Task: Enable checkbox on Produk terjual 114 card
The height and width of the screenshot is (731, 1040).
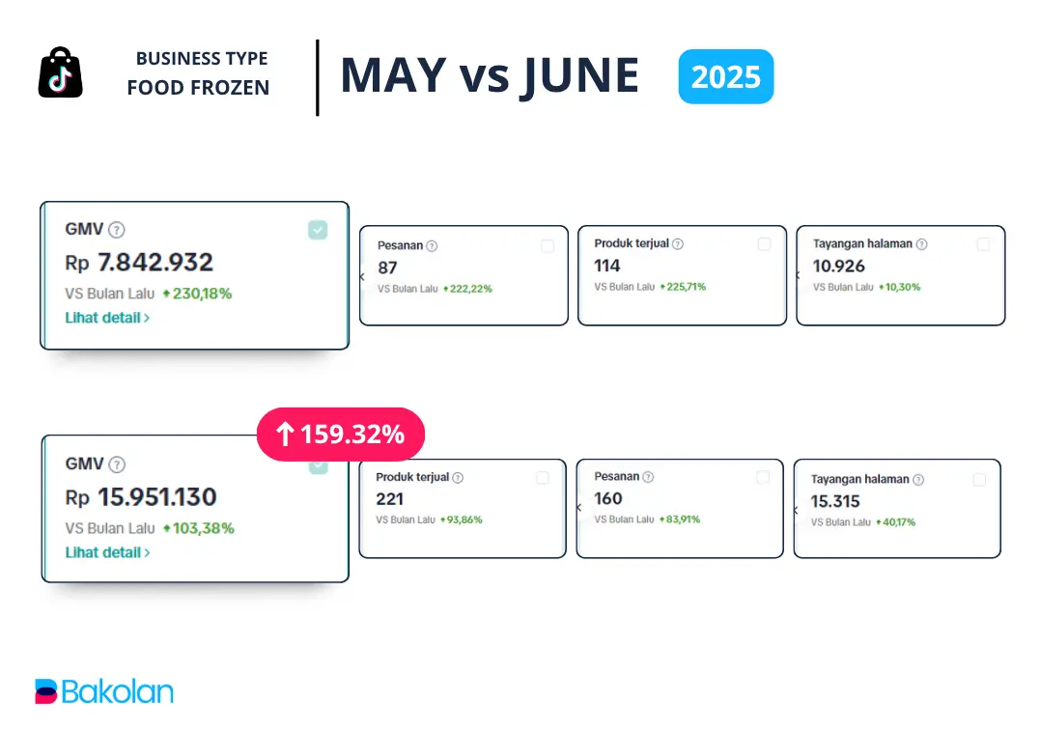Action: click(765, 244)
